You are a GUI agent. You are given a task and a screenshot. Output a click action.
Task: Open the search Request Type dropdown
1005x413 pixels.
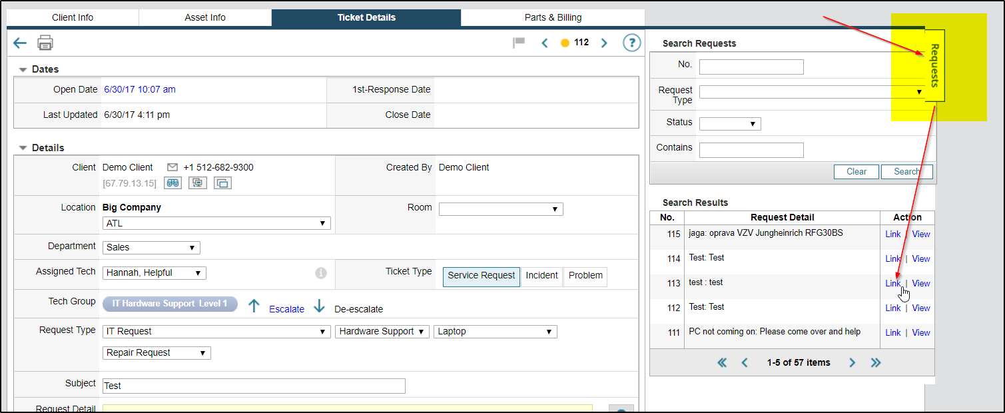pos(813,92)
